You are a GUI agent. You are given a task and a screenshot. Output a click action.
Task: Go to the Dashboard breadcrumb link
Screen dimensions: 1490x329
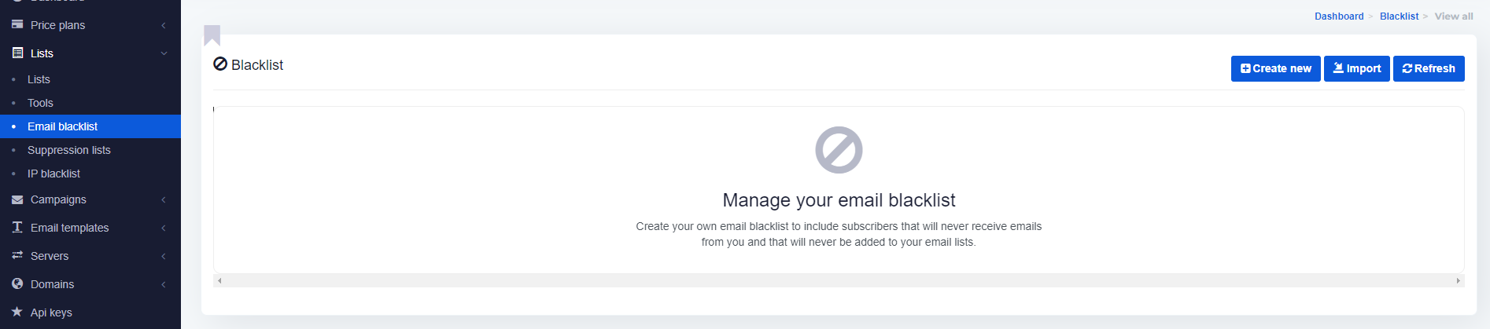point(1339,16)
